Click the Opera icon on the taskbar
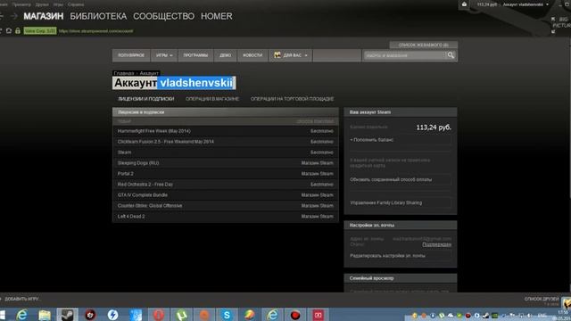Screen dimensions: 571x321 pyautogui.click(x=159, y=315)
